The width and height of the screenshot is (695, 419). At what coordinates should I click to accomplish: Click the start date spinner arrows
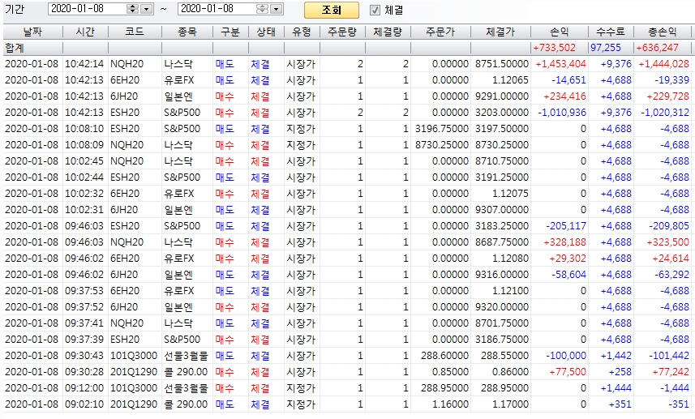132,8
